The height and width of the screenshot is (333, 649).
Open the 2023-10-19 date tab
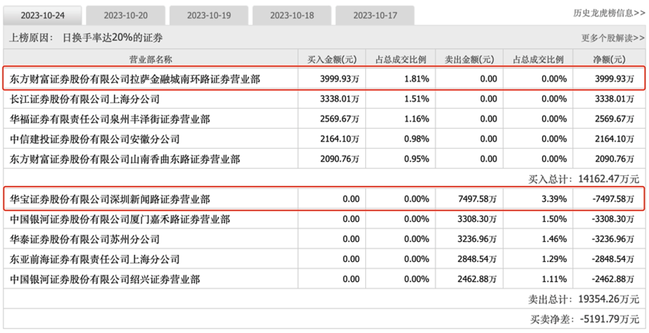[209, 16]
